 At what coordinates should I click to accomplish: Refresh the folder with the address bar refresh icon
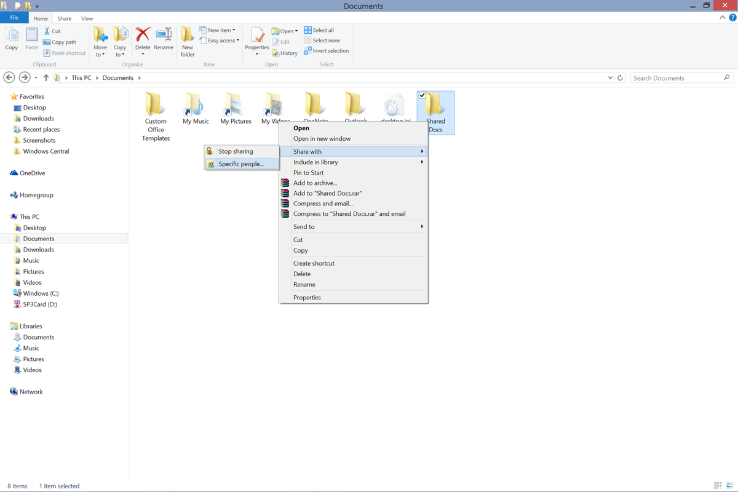621,77
